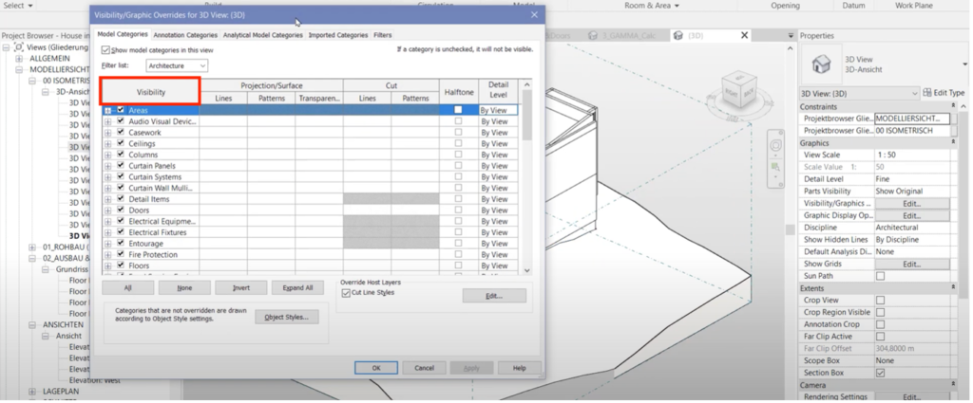
Task: Enable Crop View checkbox
Action: [880, 301]
